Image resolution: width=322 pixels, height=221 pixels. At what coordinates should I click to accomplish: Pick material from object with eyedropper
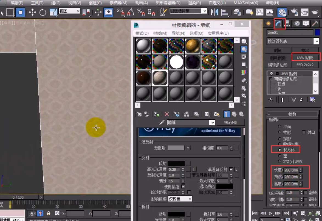point(162,123)
